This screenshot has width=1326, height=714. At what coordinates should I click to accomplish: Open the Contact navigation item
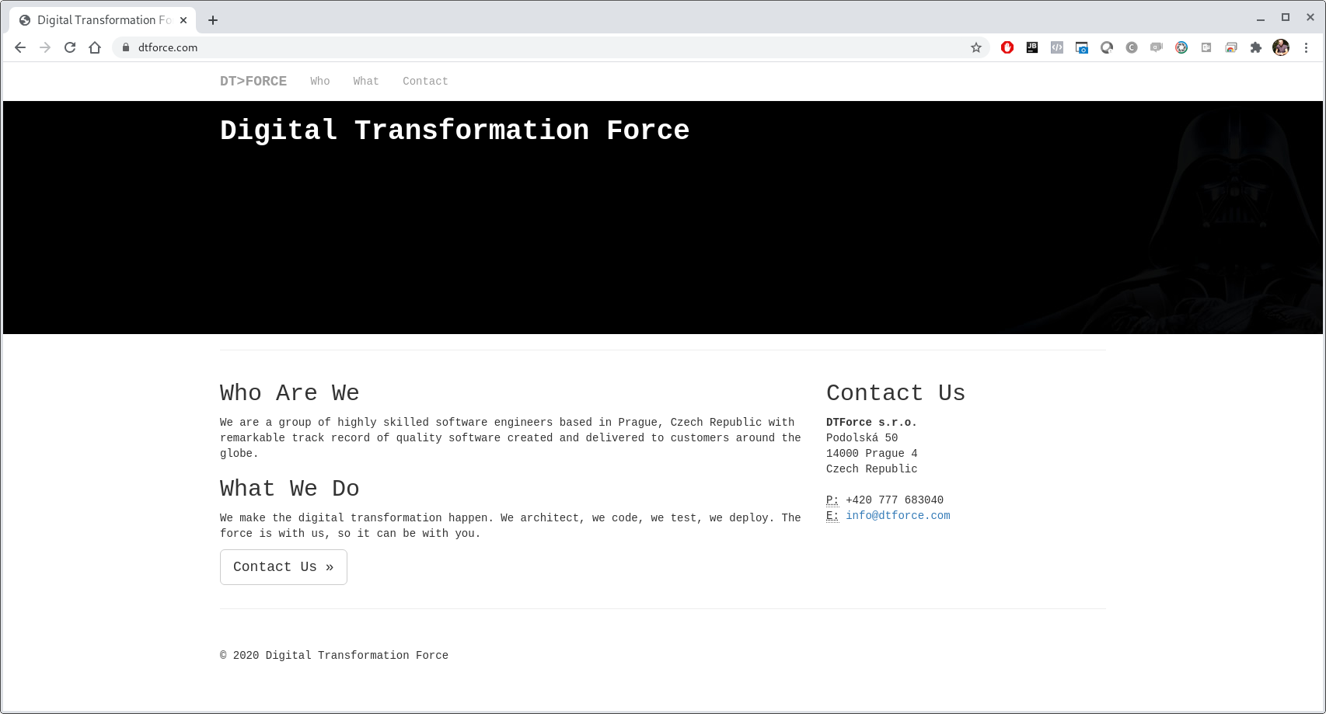(425, 81)
